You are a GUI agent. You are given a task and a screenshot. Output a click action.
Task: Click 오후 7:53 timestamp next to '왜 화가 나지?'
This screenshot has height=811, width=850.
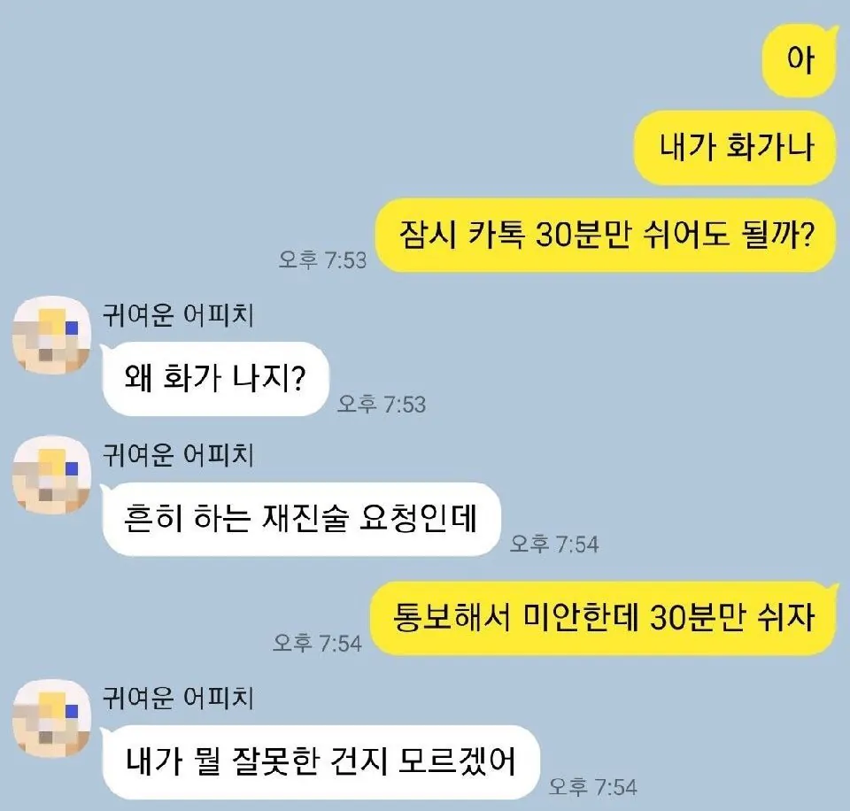pos(382,404)
